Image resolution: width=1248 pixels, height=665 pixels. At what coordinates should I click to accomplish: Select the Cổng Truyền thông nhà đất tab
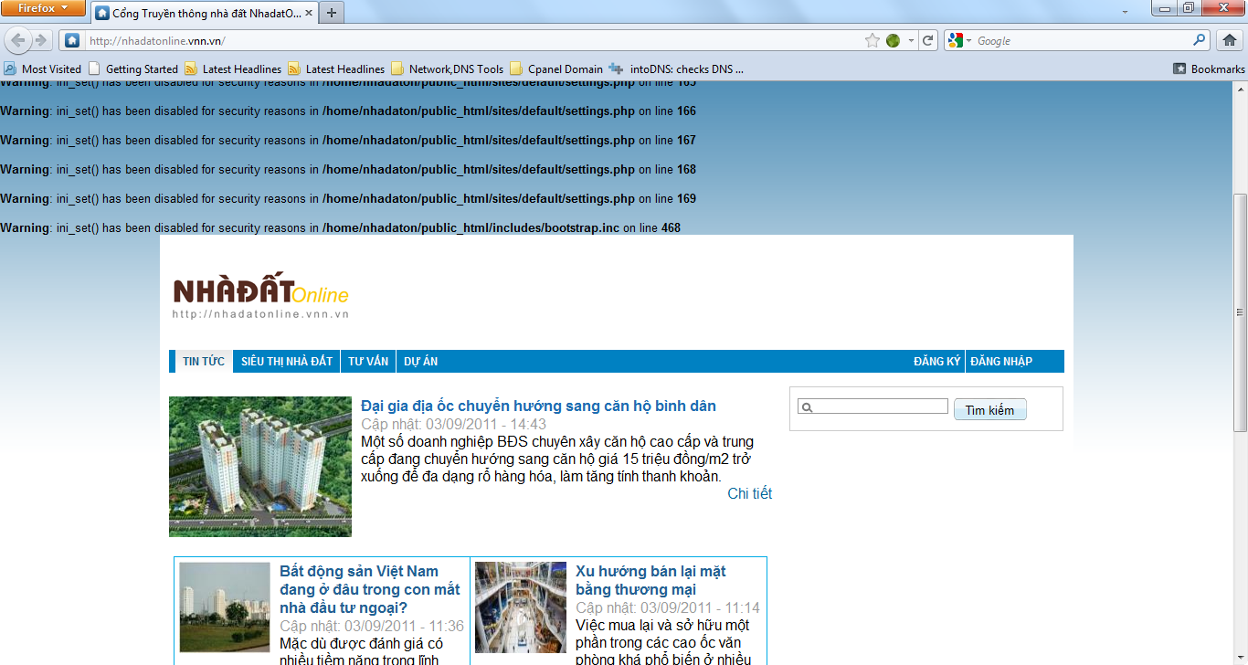(203, 14)
